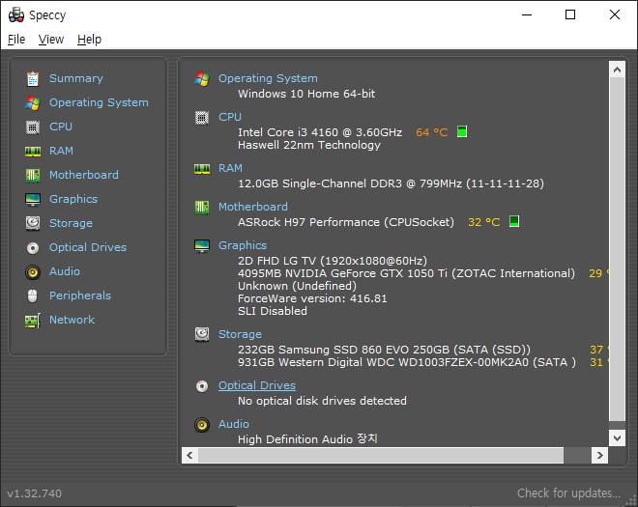Open the Help menu
Screen dimensions: 638x507
point(89,40)
